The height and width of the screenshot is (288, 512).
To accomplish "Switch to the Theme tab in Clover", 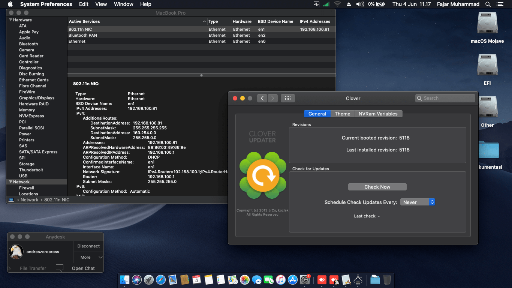I will click(343, 114).
